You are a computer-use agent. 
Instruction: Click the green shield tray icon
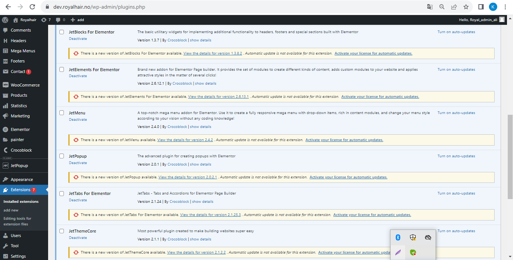pos(413,252)
